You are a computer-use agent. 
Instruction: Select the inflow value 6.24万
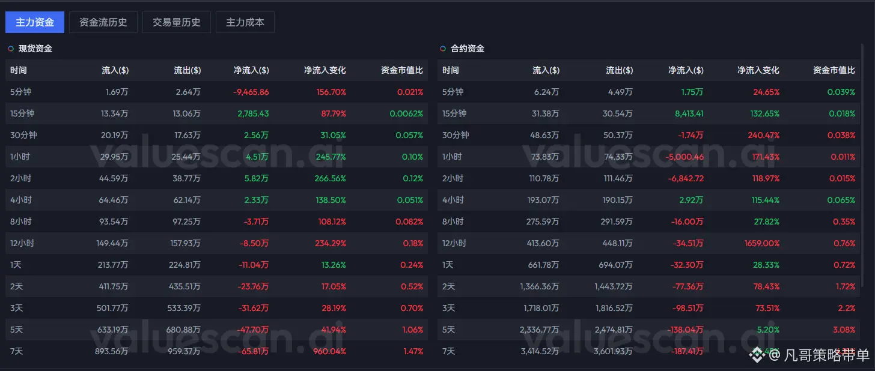[547, 92]
